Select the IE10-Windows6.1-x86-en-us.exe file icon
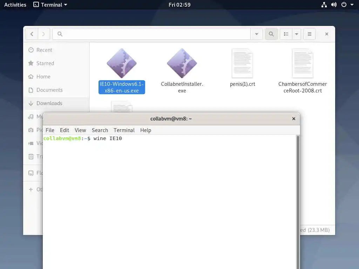 point(122,63)
